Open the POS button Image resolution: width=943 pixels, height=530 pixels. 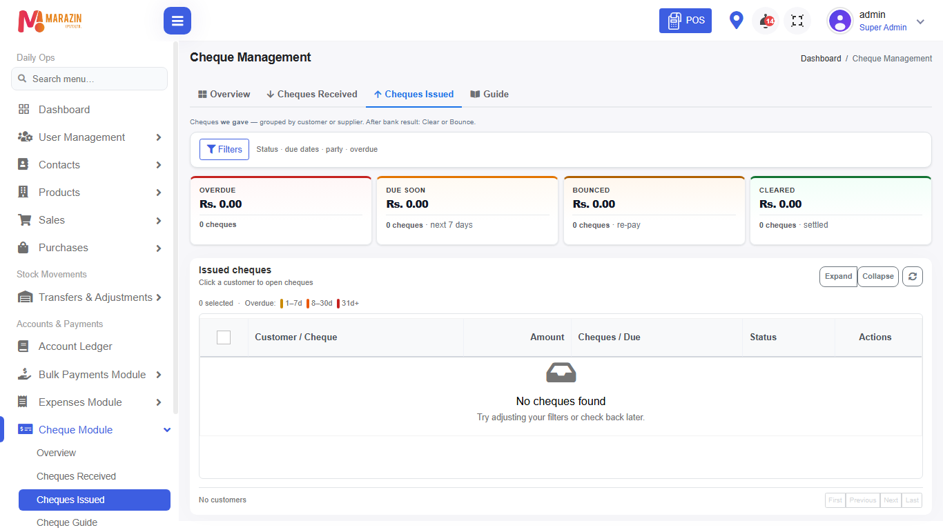coord(686,21)
